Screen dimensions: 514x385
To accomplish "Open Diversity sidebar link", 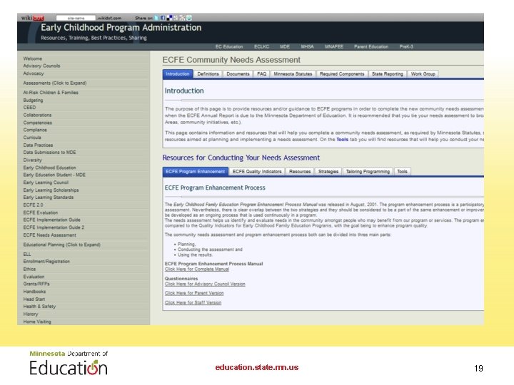I will point(32,160).
